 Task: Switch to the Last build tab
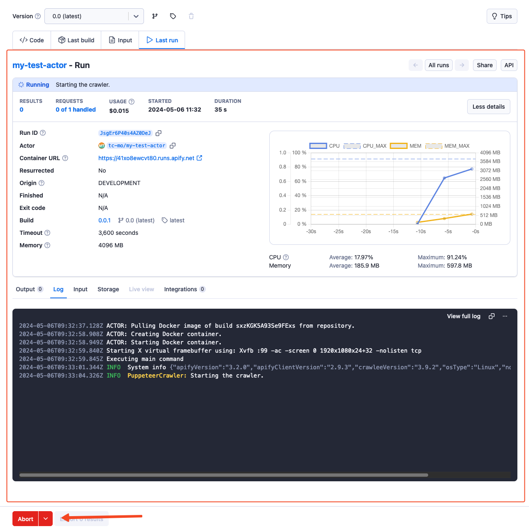coord(76,40)
